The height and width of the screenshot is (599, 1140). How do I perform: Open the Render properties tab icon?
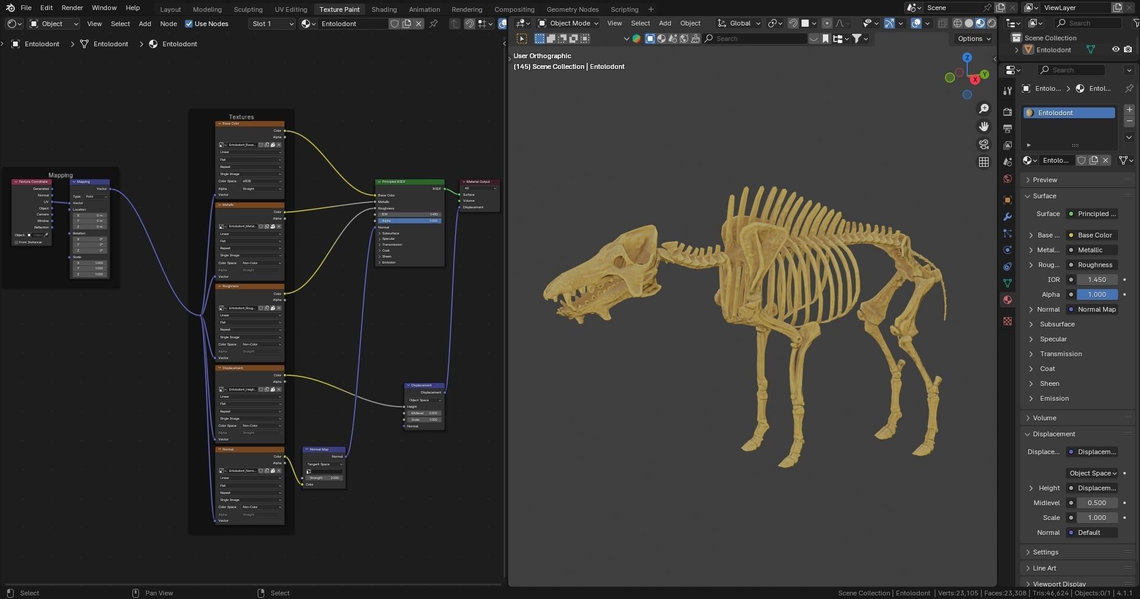coord(1007,112)
